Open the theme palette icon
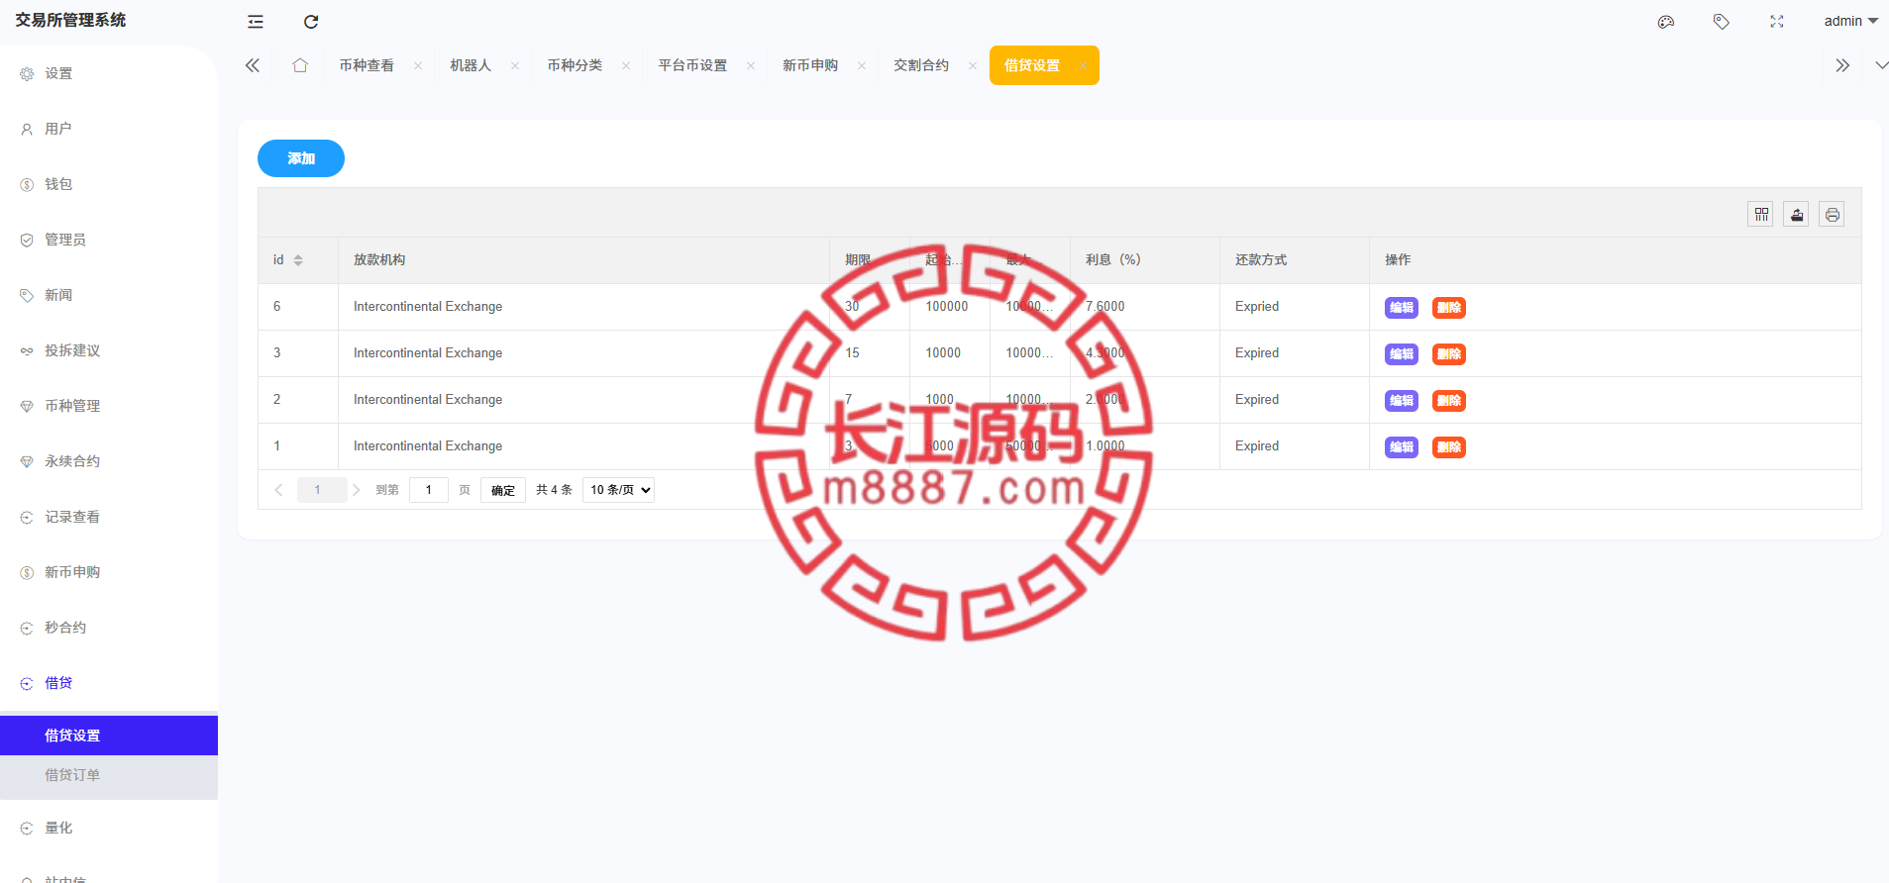The width and height of the screenshot is (1889, 883). click(1666, 22)
